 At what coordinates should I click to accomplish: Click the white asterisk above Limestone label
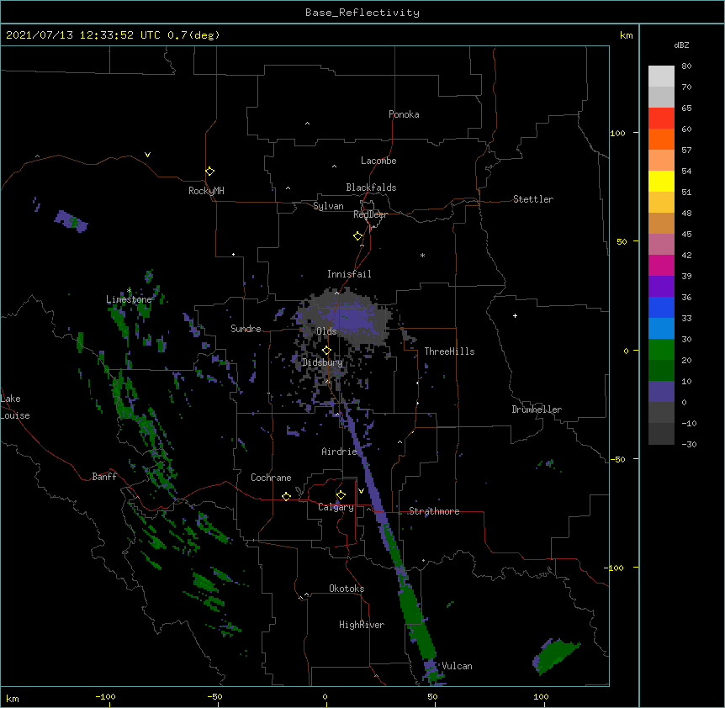tap(129, 291)
